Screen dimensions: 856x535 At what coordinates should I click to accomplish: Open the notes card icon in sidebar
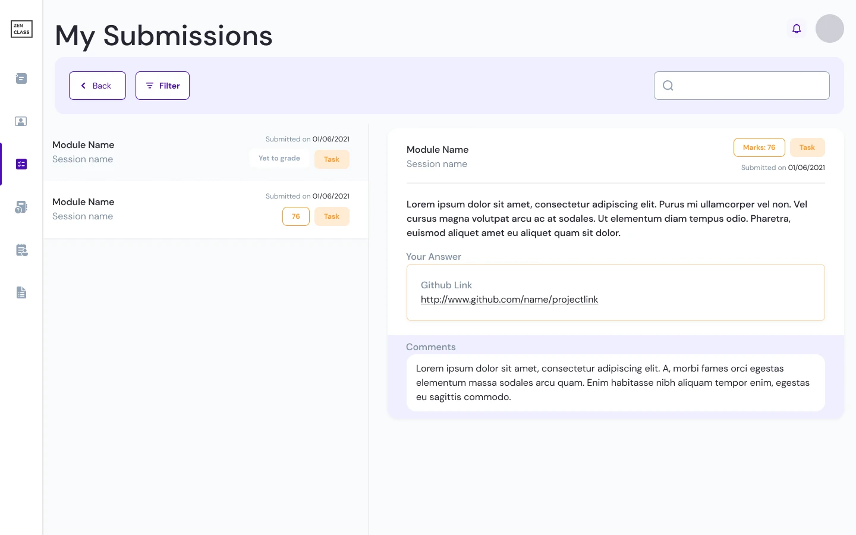21,78
